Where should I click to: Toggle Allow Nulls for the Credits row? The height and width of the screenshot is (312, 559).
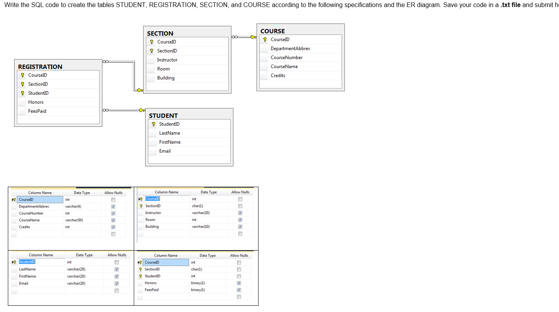pos(113,227)
